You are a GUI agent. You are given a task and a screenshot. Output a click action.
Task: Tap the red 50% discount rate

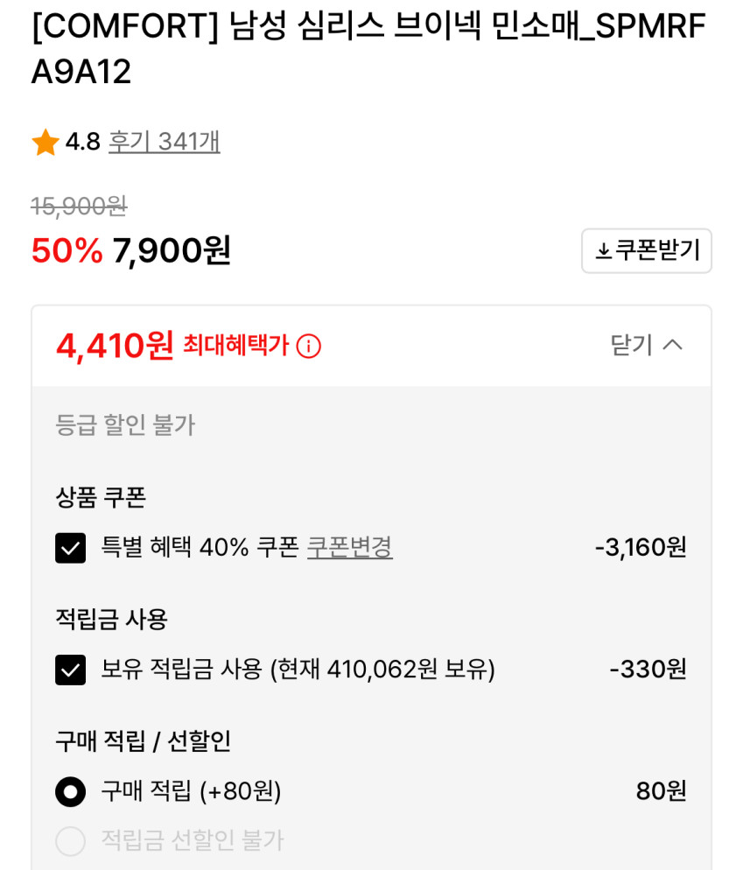tap(67, 251)
